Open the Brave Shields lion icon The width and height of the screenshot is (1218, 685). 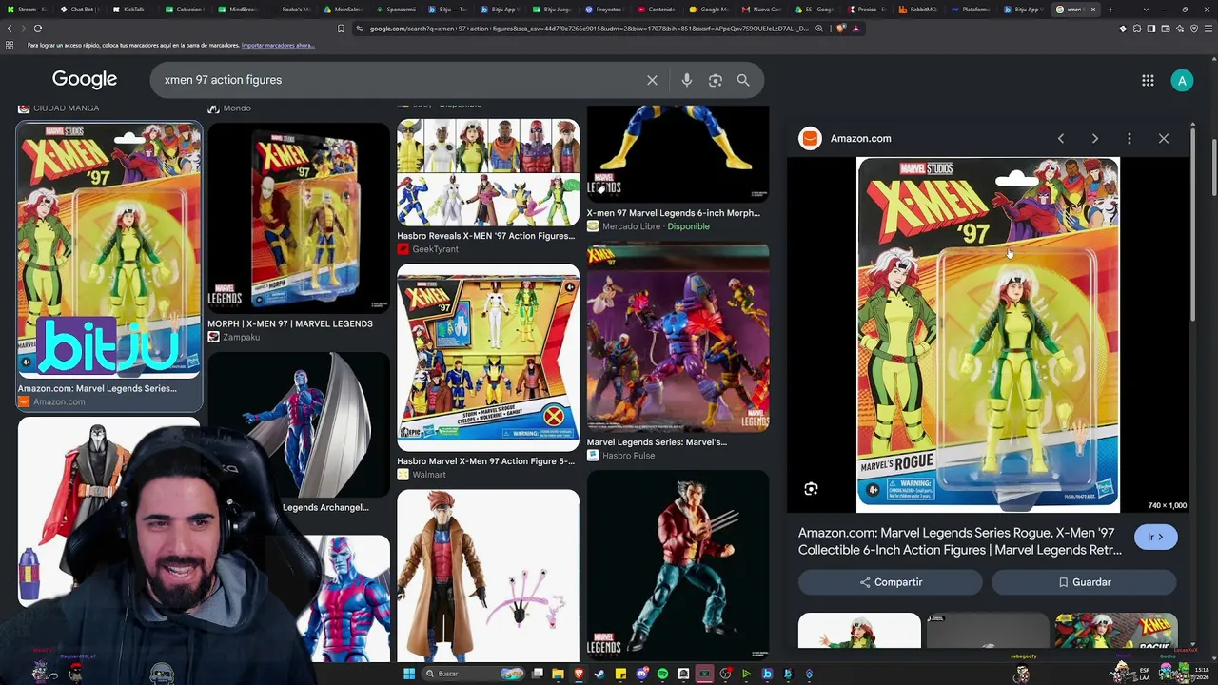(843, 29)
